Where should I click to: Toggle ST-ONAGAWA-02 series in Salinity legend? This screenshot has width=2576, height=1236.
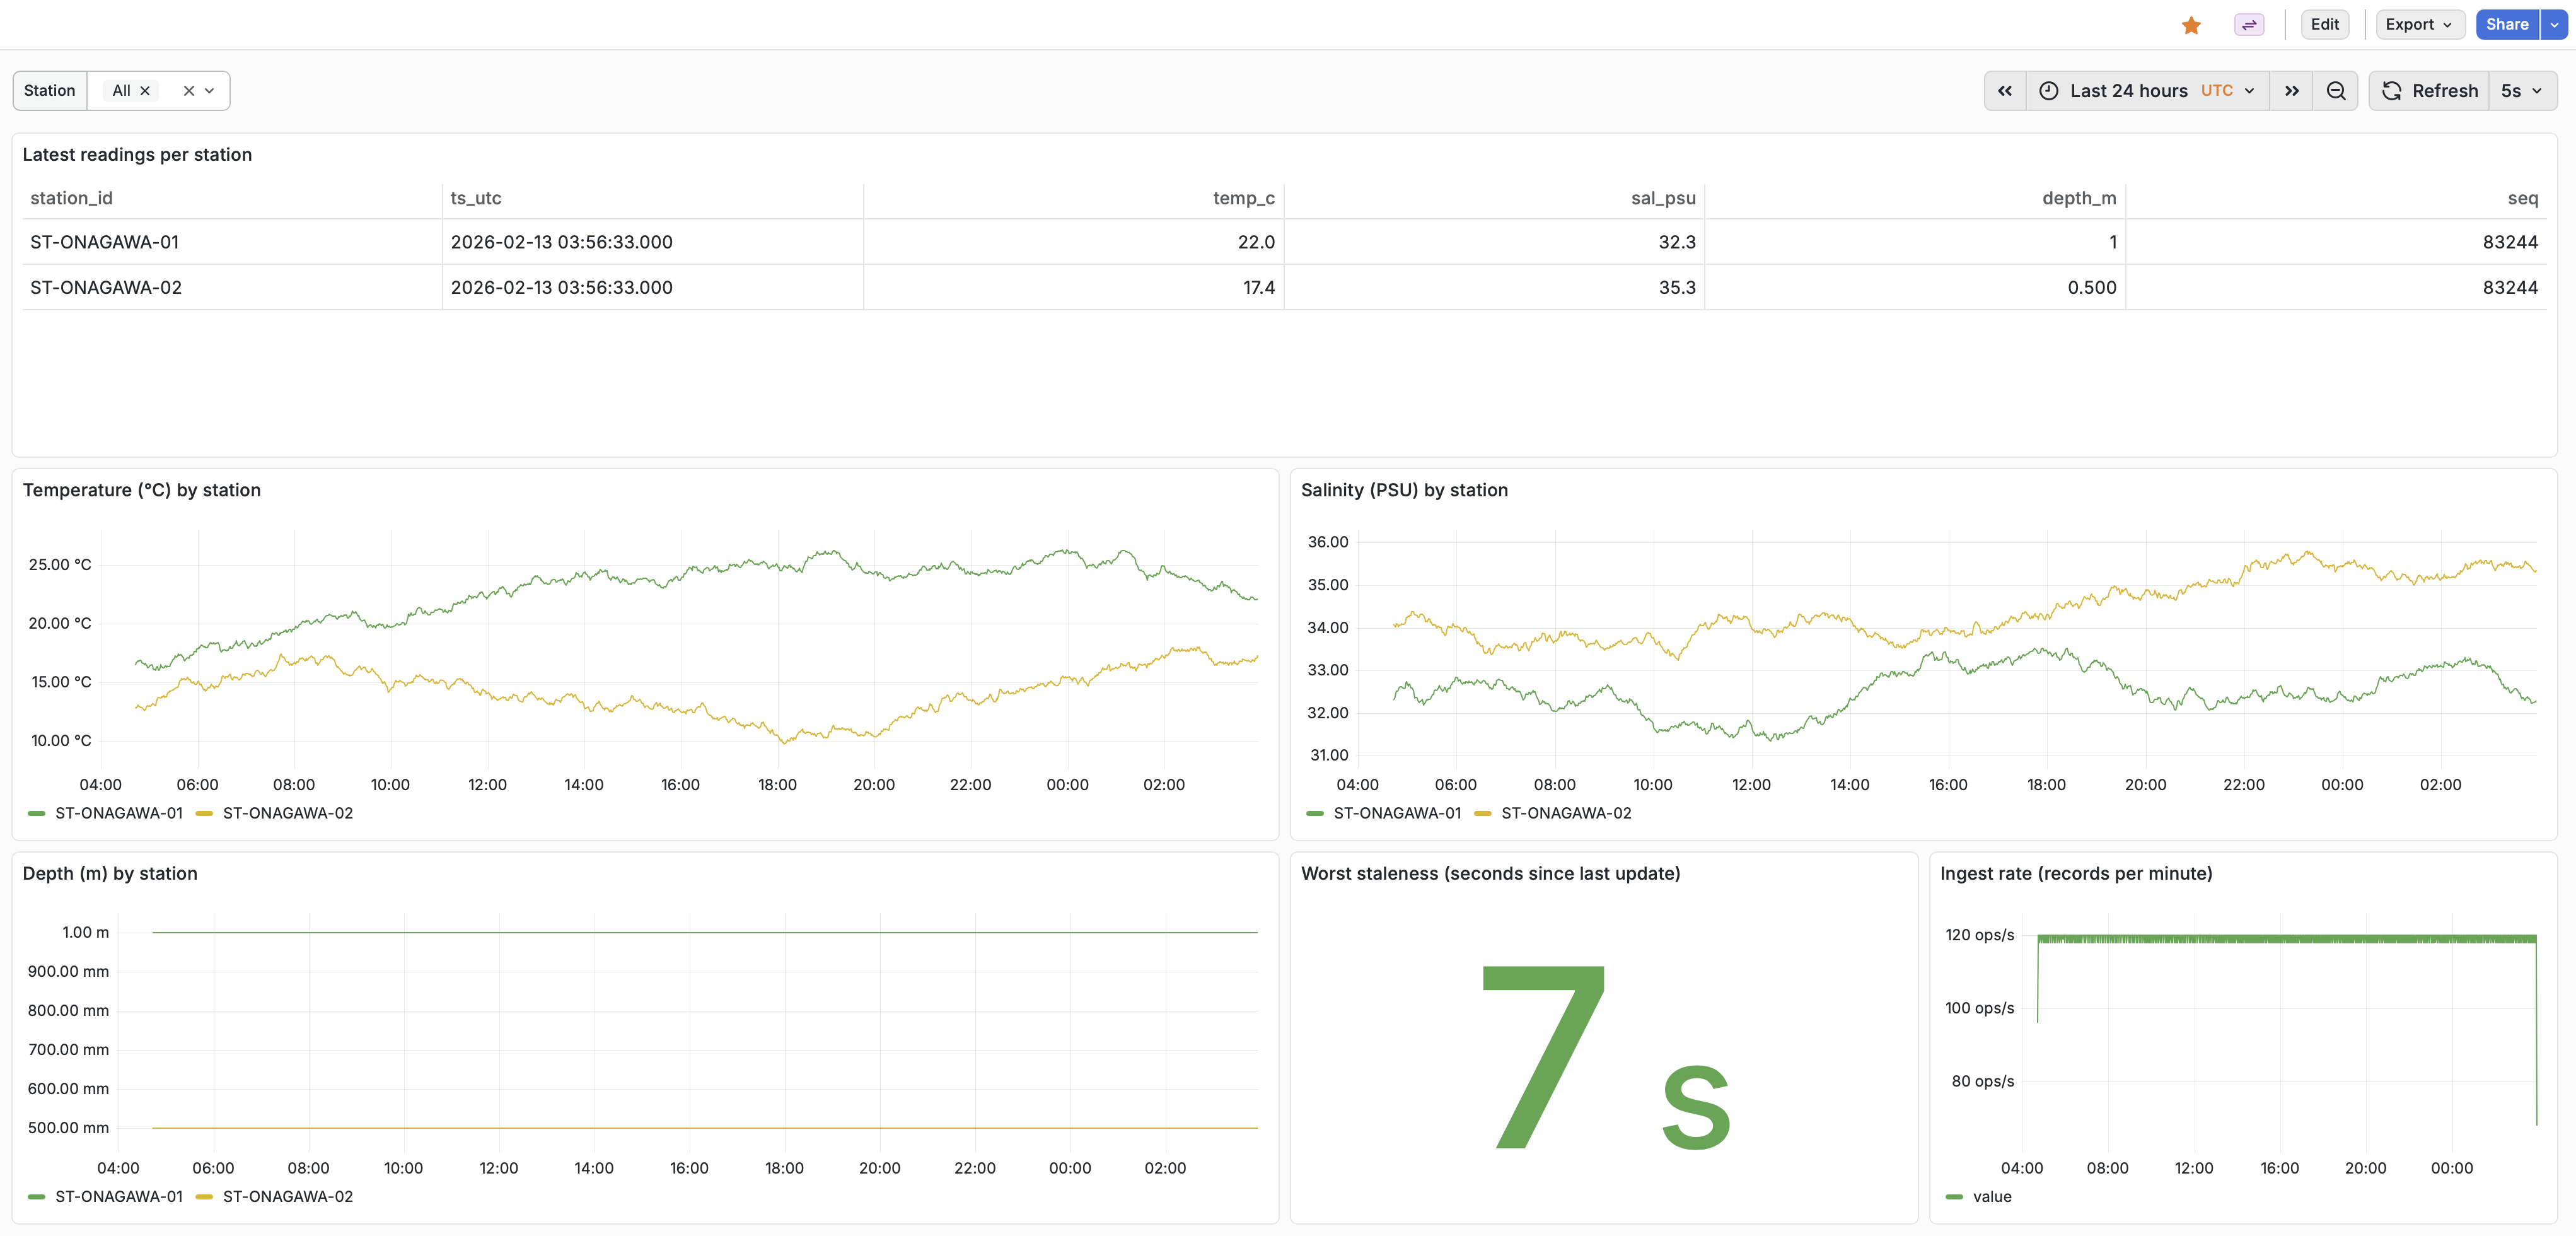[1565, 813]
